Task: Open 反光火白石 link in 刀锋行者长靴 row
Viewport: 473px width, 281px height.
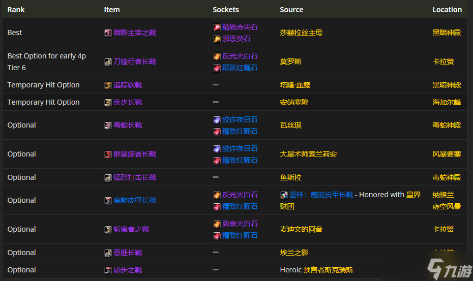Action: (x=240, y=56)
